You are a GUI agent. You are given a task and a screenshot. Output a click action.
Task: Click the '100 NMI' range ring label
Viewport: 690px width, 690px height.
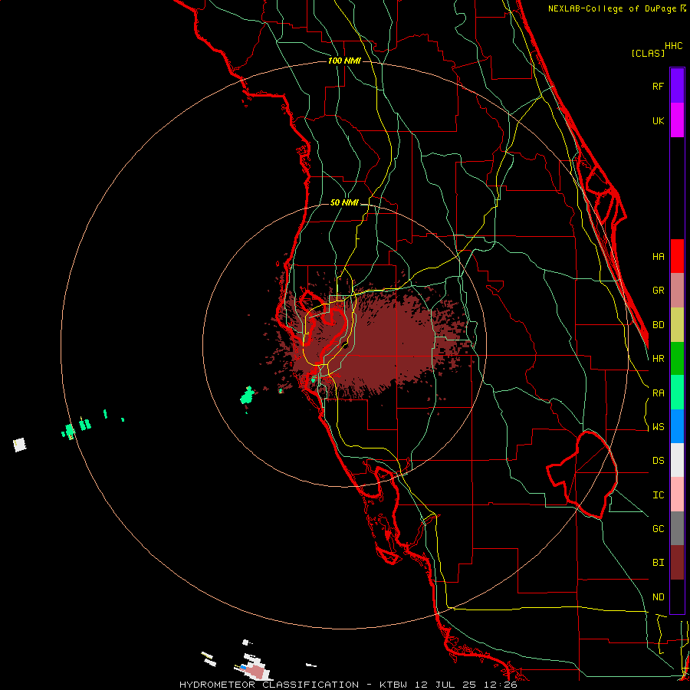[x=344, y=61]
